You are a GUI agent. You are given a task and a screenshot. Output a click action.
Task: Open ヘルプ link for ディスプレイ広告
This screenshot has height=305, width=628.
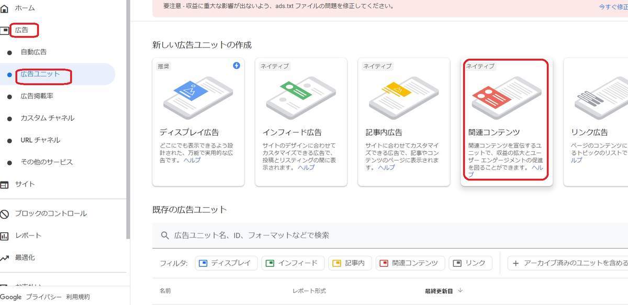192,160
